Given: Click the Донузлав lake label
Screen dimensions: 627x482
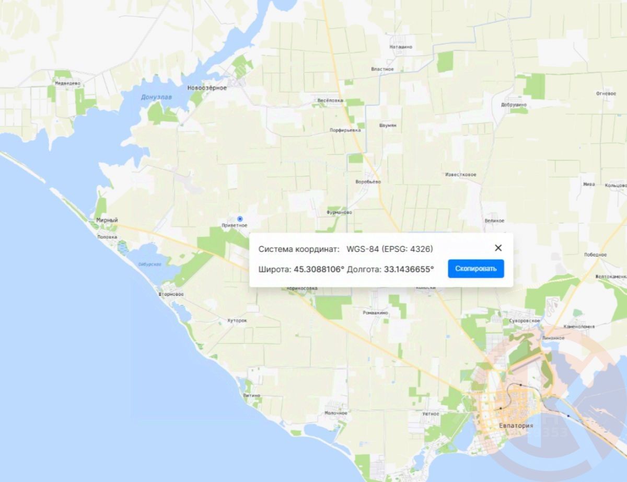Looking at the screenshot, I should click(156, 97).
